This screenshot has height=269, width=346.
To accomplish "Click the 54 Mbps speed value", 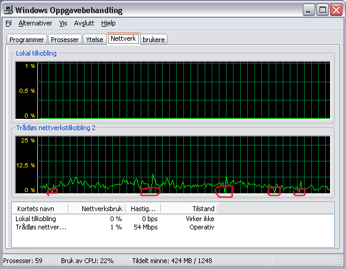I will point(145,227).
